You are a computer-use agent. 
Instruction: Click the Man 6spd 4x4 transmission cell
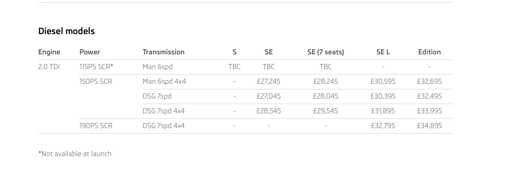point(164,82)
